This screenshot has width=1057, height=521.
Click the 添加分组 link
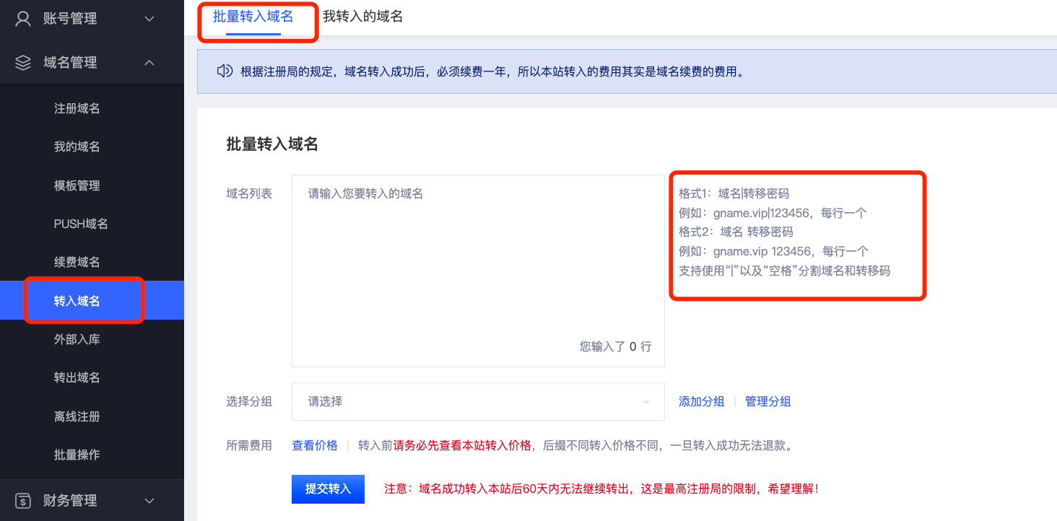click(x=701, y=401)
